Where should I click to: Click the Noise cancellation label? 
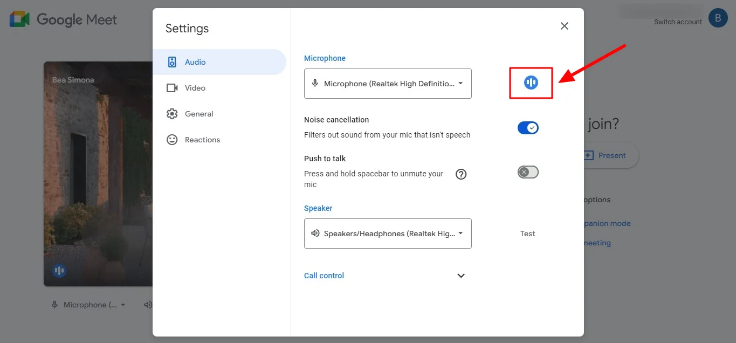click(x=336, y=120)
